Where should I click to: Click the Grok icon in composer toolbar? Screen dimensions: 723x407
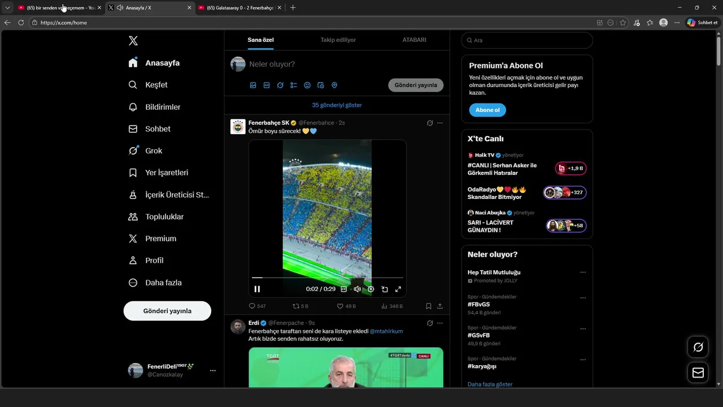click(x=280, y=85)
